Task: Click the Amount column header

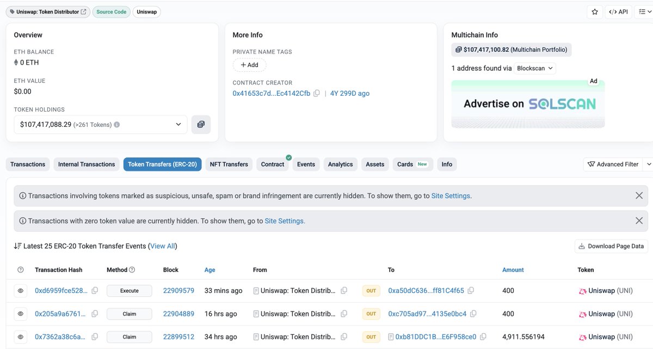Action: (x=513, y=270)
